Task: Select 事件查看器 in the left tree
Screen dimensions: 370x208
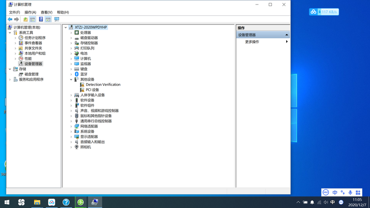Action: pyautogui.click(x=33, y=43)
